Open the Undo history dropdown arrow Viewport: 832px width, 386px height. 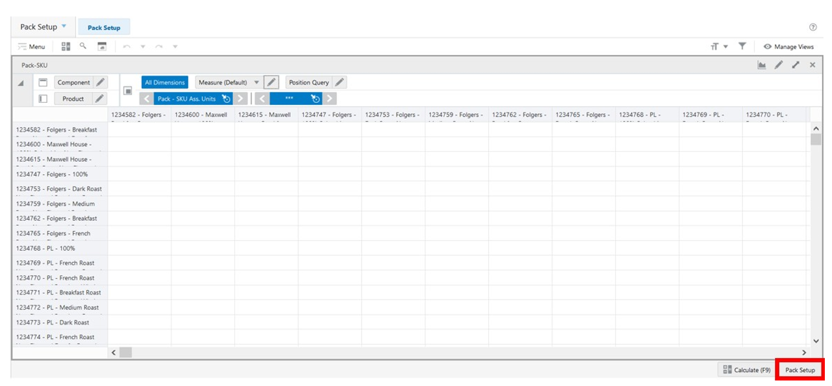[x=143, y=47]
